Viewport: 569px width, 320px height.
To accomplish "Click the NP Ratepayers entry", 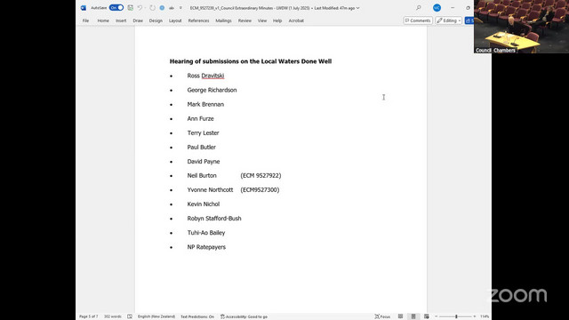I will click(x=206, y=247).
